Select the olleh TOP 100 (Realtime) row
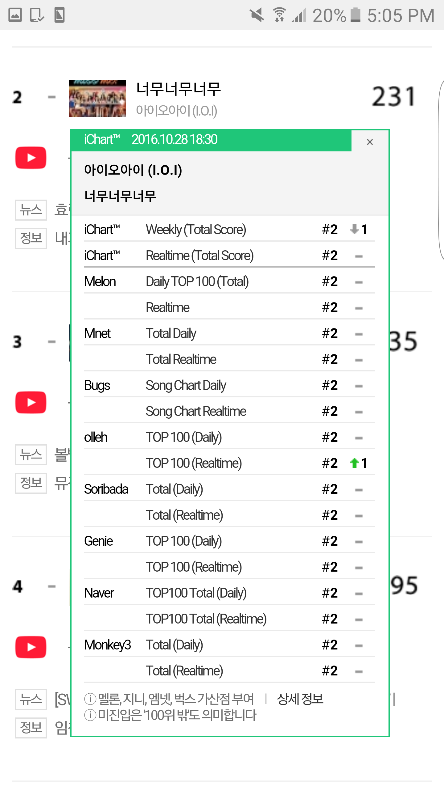444x791 pixels. [229, 463]
